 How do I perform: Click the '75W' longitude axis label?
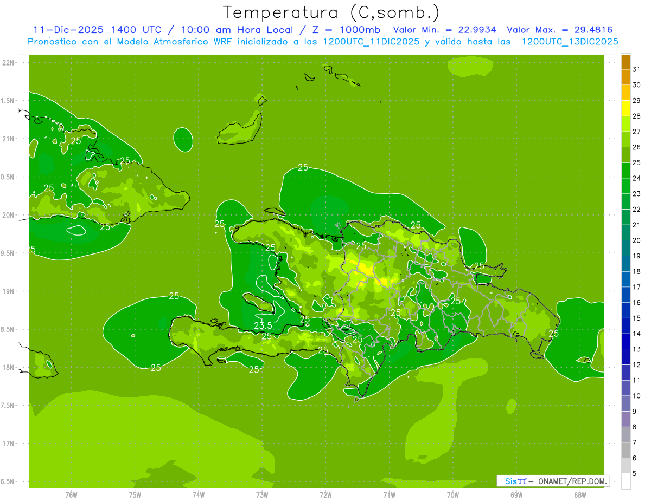(135, 494)
